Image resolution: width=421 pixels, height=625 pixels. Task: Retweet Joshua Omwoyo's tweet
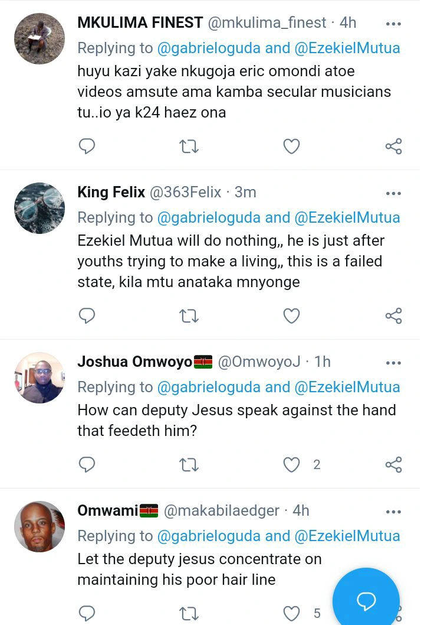[189, 465]
